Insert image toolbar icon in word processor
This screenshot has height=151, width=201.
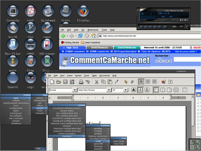[164, 82]
